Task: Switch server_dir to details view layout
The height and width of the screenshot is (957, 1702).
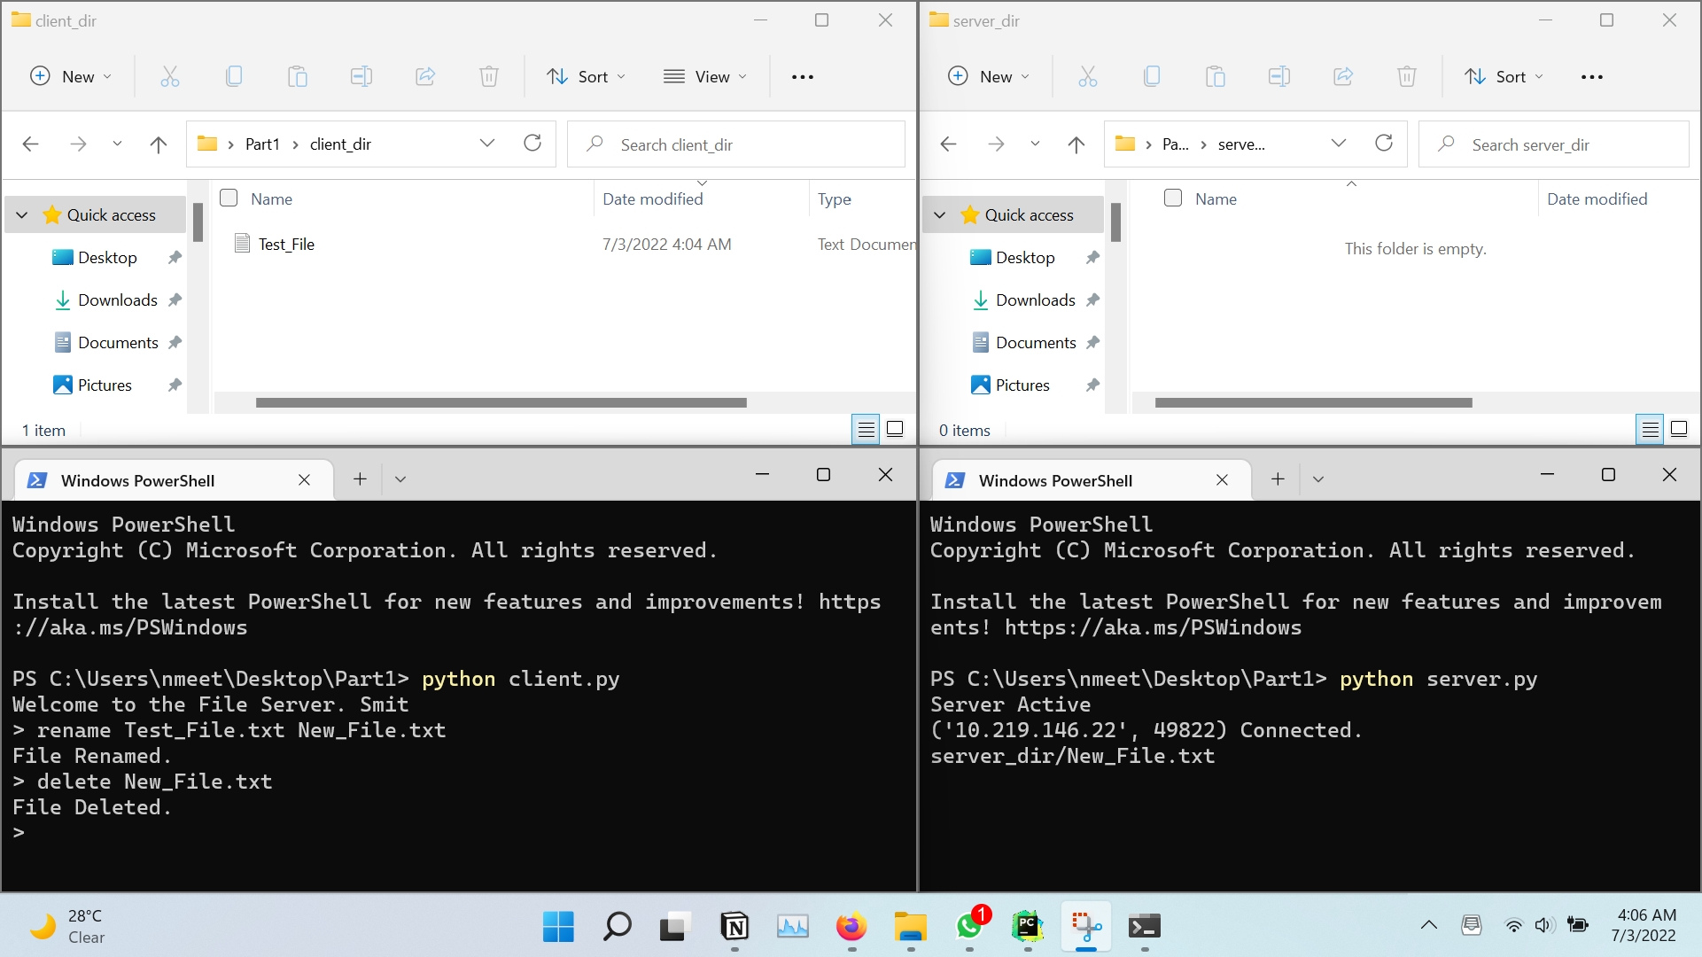Action: 1650,430
